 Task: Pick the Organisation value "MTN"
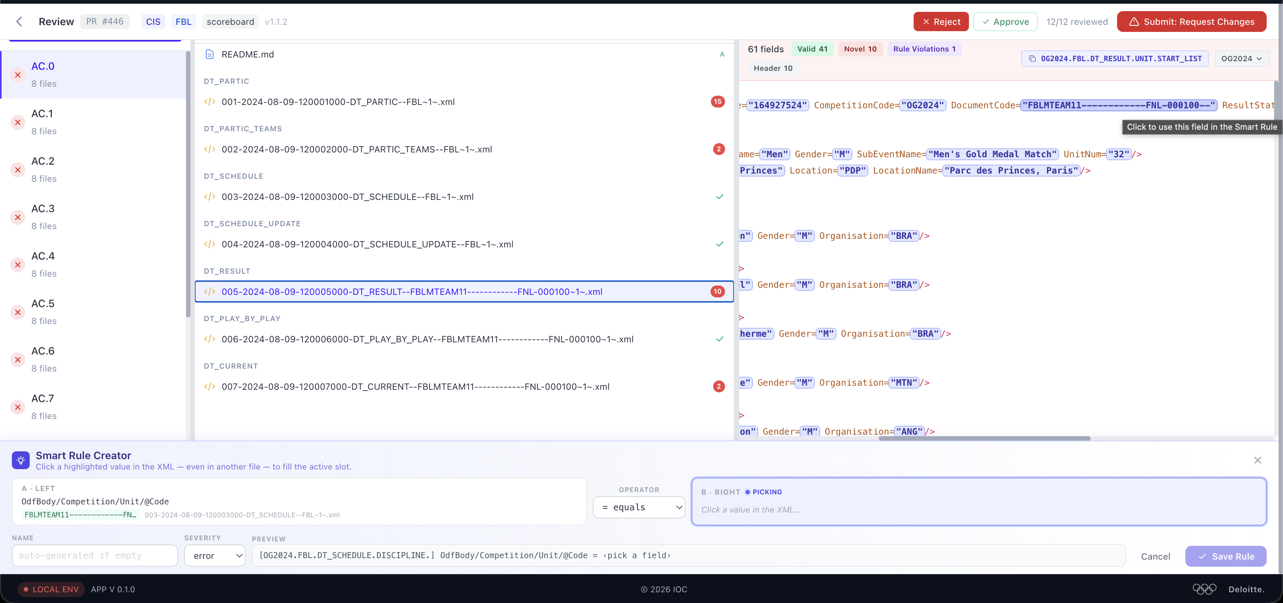pyautogui.click(x=904, y=383)
